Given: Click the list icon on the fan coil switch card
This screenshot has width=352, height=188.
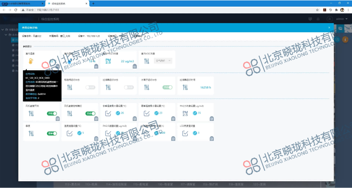Looking at the screenshot, I should pos(58,119).
